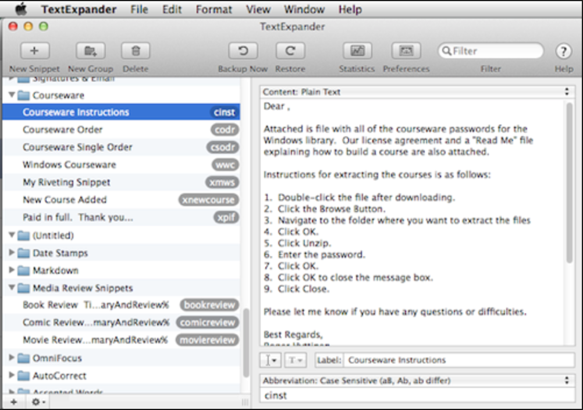
Task: Open the gear action menu at bottom
Action: coord(38,402)
